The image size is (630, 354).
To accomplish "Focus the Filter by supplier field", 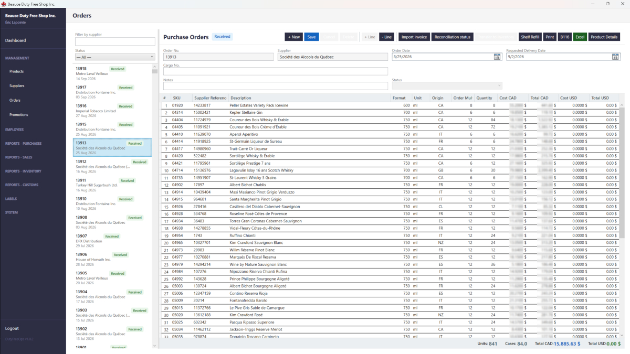I will 115,41.
